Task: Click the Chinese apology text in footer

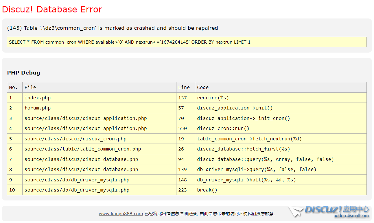Action: coord(209,214)
